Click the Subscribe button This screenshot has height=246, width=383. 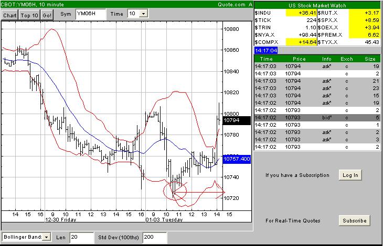click(355, 221)
